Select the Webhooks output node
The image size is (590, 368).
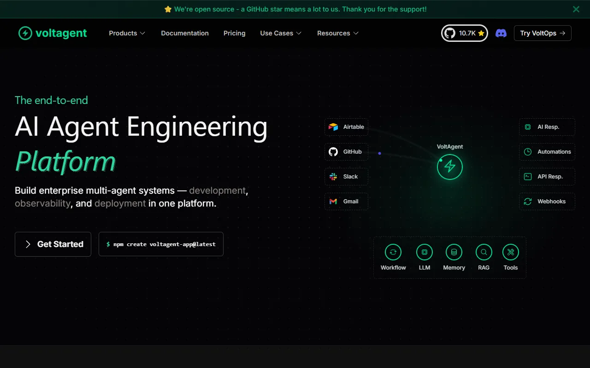point(547,201)
